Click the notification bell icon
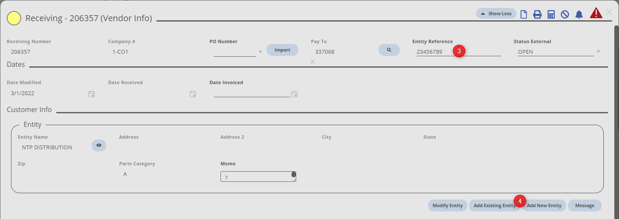Viewport: 619px width, 219px height. tap(579, 14)
